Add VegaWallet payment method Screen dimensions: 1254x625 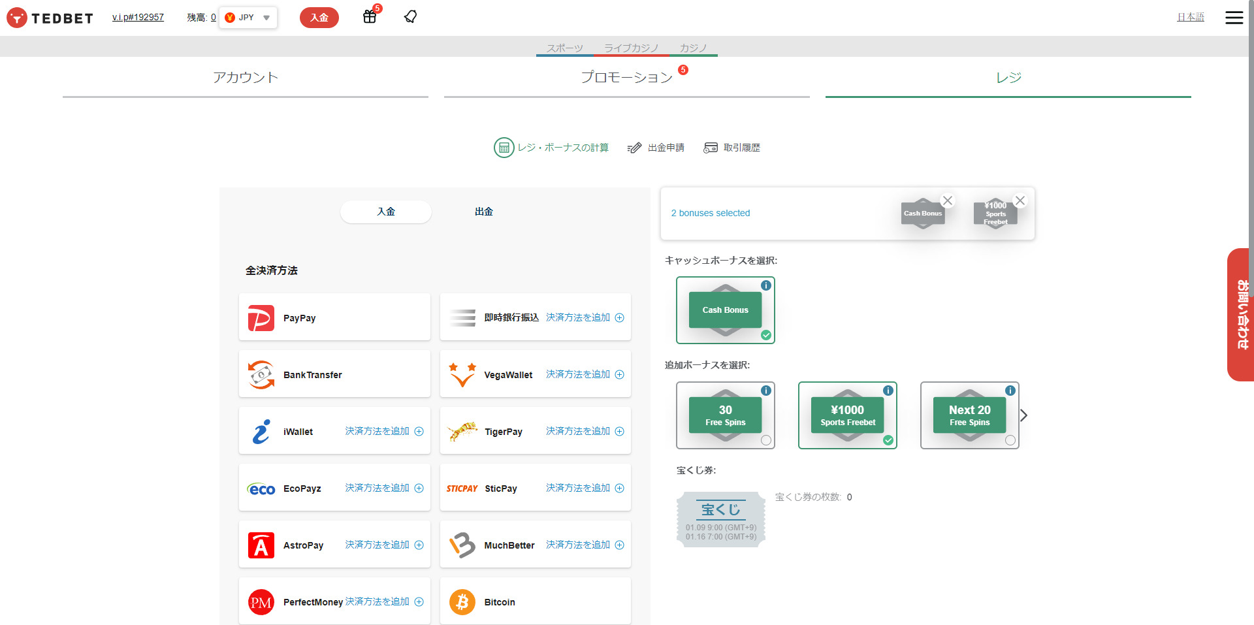tap(585, 374)
